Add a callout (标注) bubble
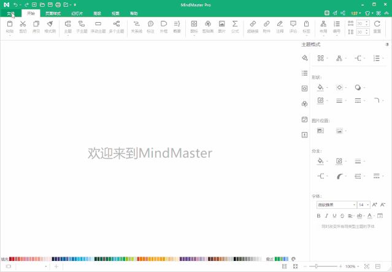Viewport: 392px width, 272px height. coord(150,27)
